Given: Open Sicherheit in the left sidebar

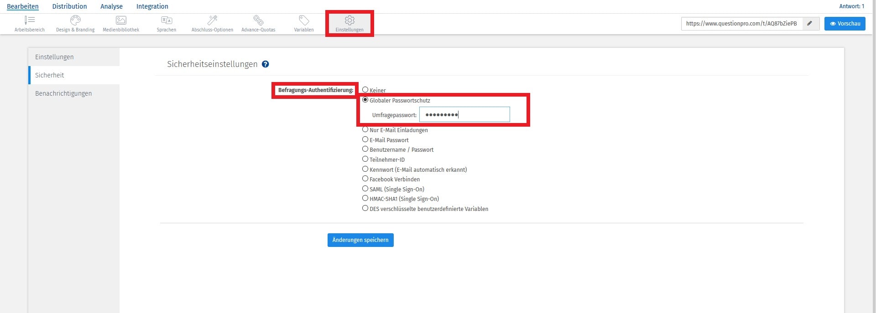Looking at the screenshot, I should [74, 75].
